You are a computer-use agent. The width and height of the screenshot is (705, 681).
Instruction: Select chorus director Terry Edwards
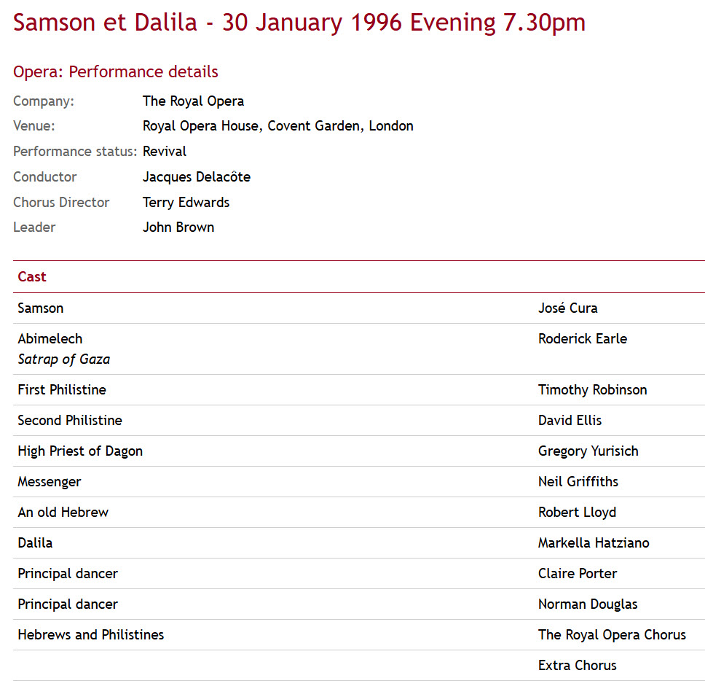[x=186, y=203]
